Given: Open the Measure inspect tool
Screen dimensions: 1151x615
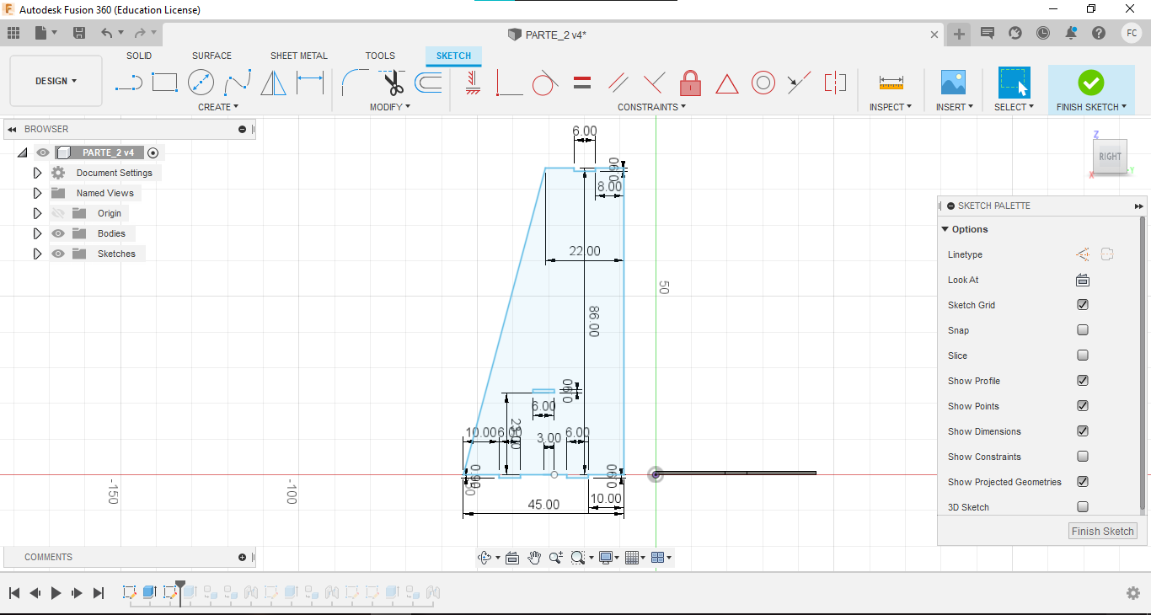Looking at the screenshot, I should click(x=891, y=83).
